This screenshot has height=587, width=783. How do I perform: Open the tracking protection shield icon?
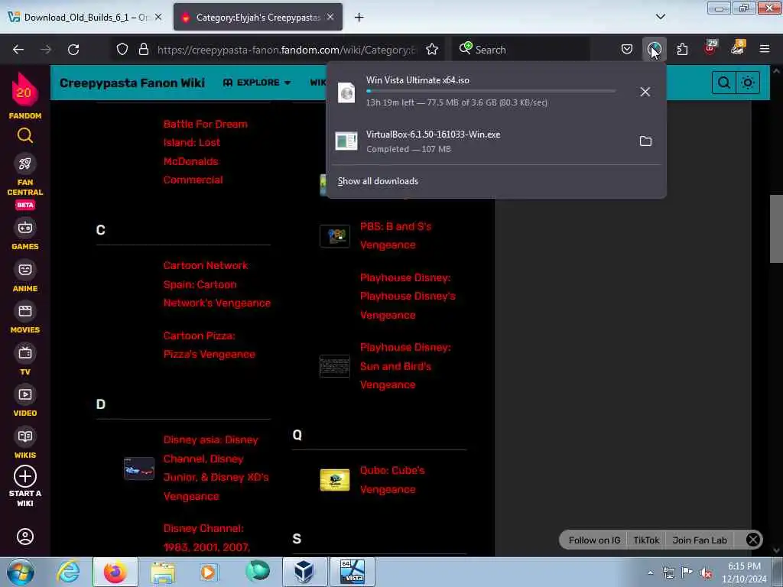122,50
